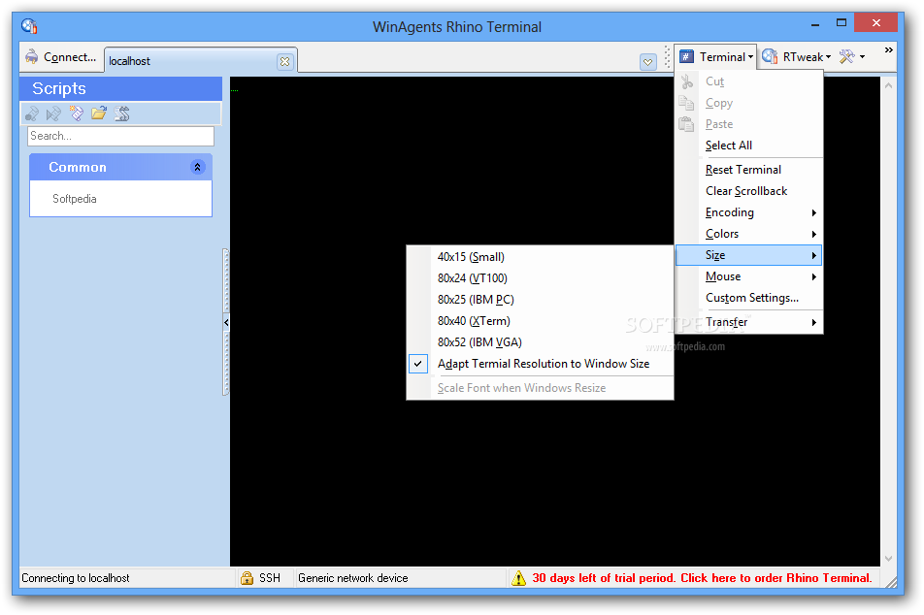Open scripts folder icon
Image resolution: width=924 pixels, height=615 pixels.
point(98,113)
